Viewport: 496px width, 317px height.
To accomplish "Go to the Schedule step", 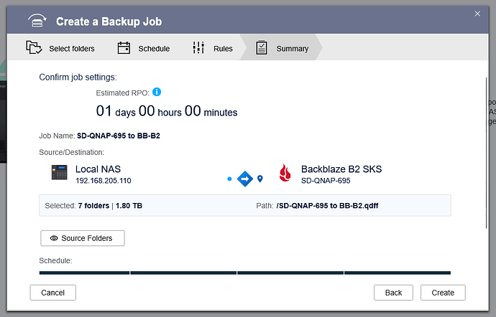I will pyautogui.click(x=144, y=49).
